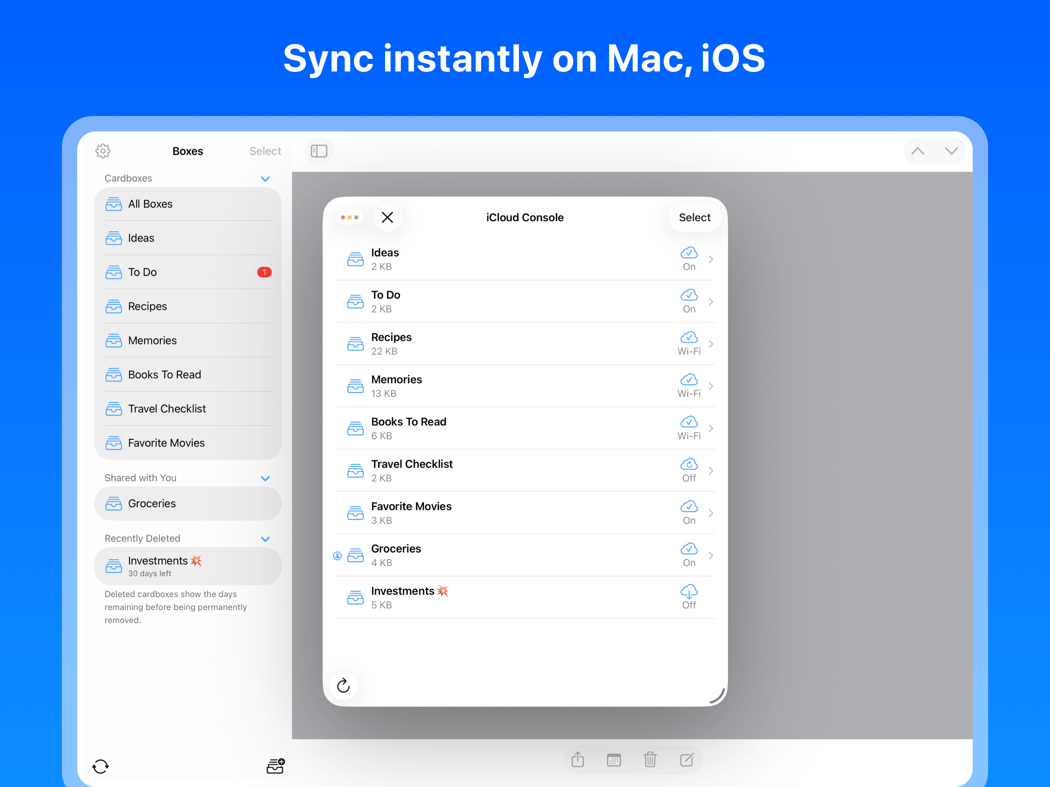Click the Travel Checklist console row name
Image resolution: width=1050 pixels, height=787 pixels.
[x=412, y=464]
